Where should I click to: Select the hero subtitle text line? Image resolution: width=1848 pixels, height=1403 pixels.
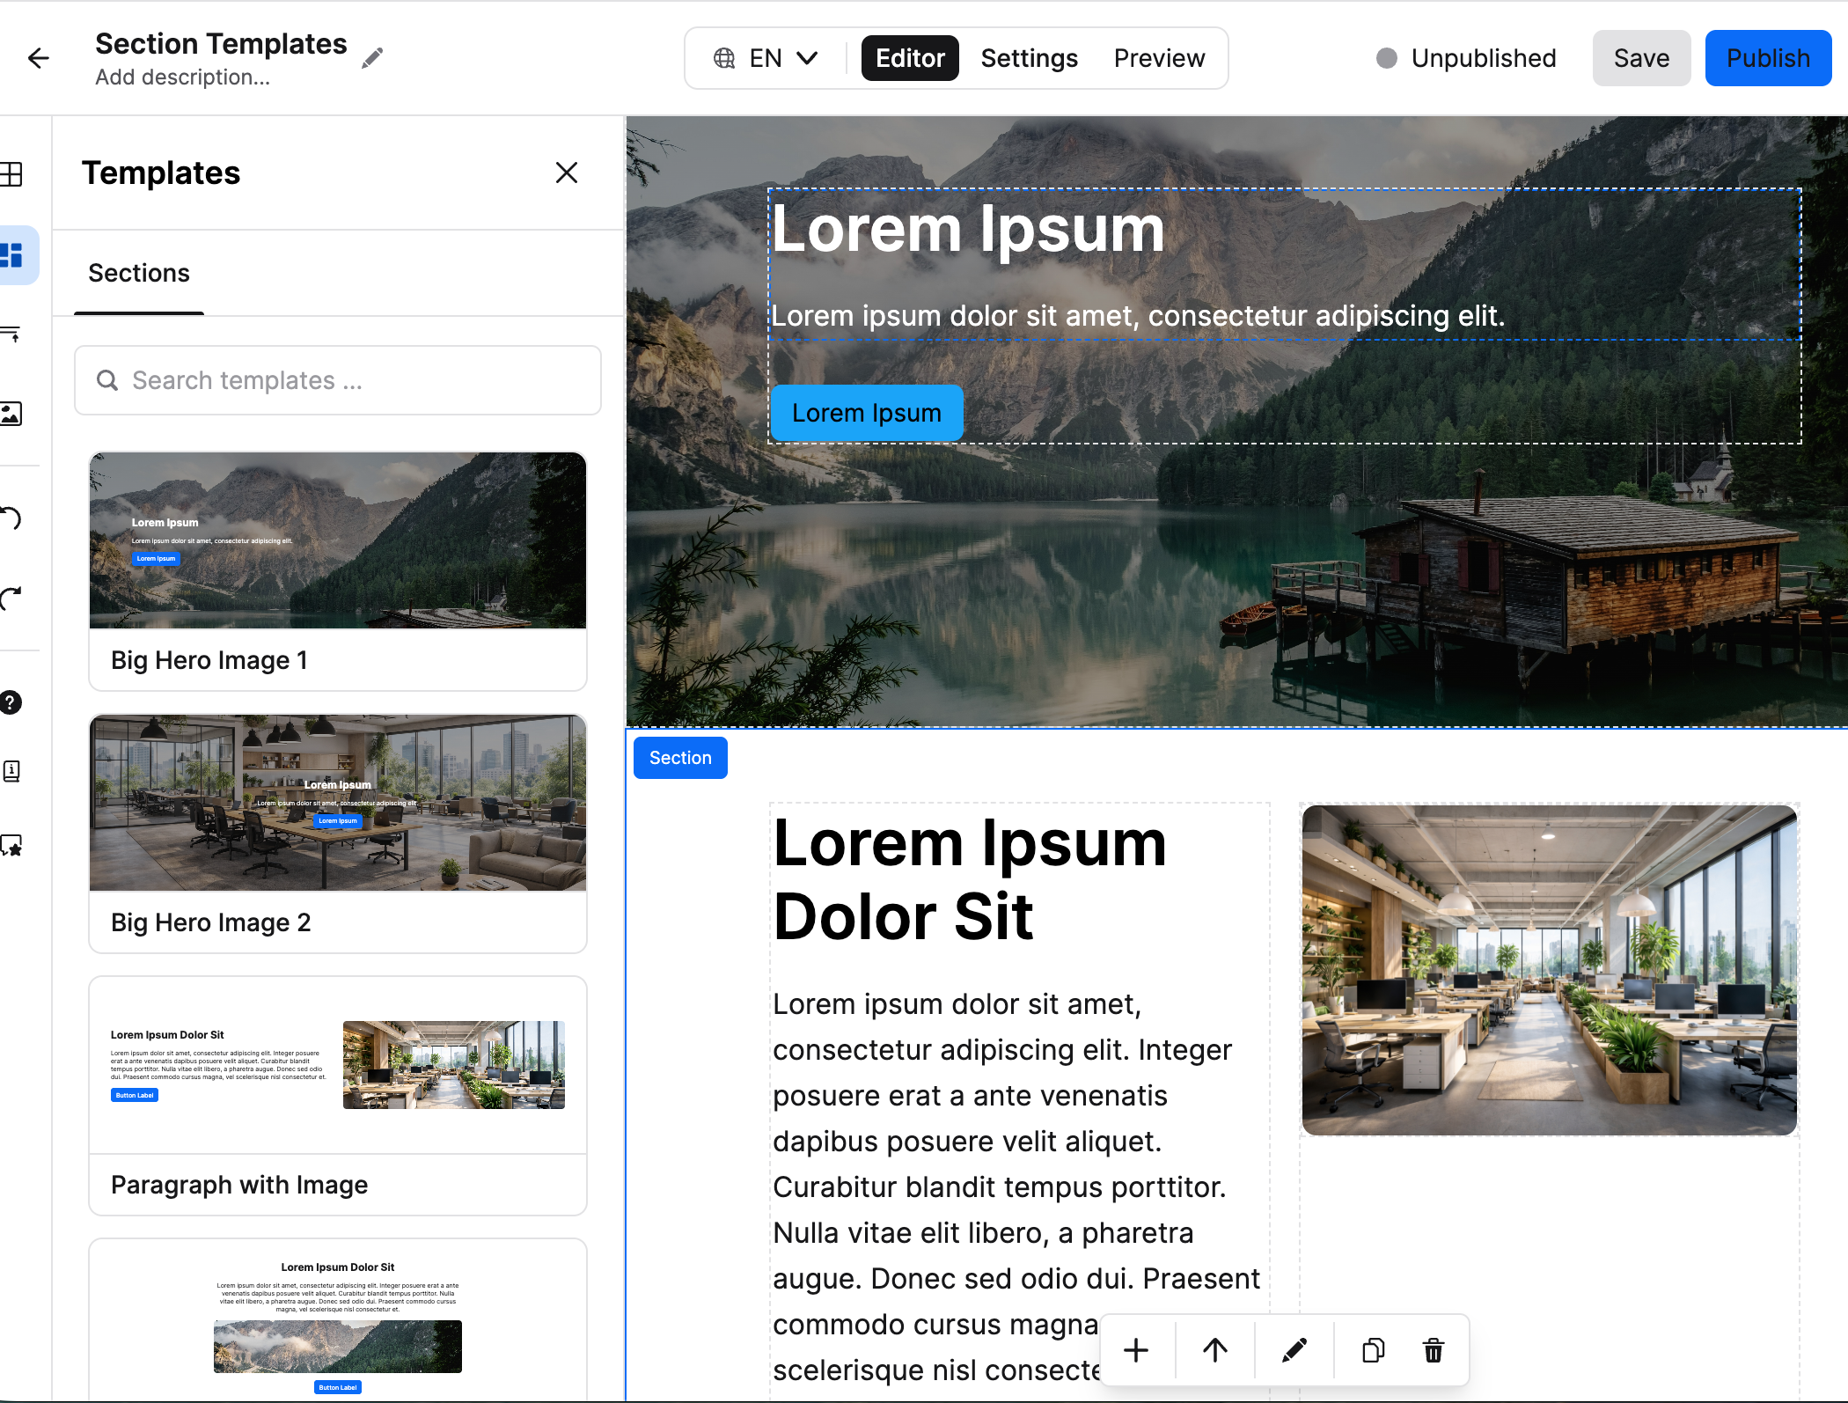1138,316
